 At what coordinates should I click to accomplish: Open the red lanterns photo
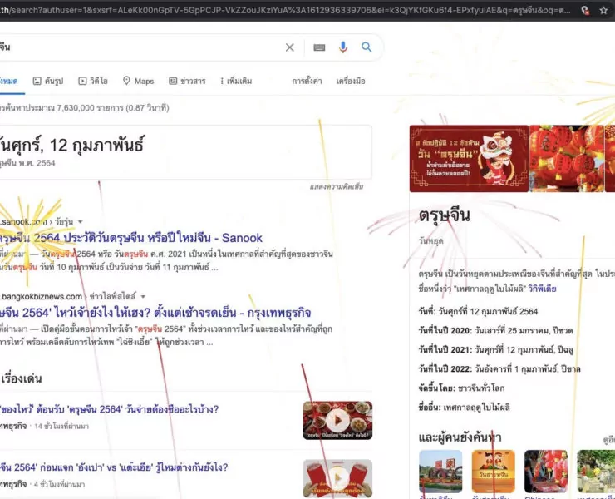[567, 159]
